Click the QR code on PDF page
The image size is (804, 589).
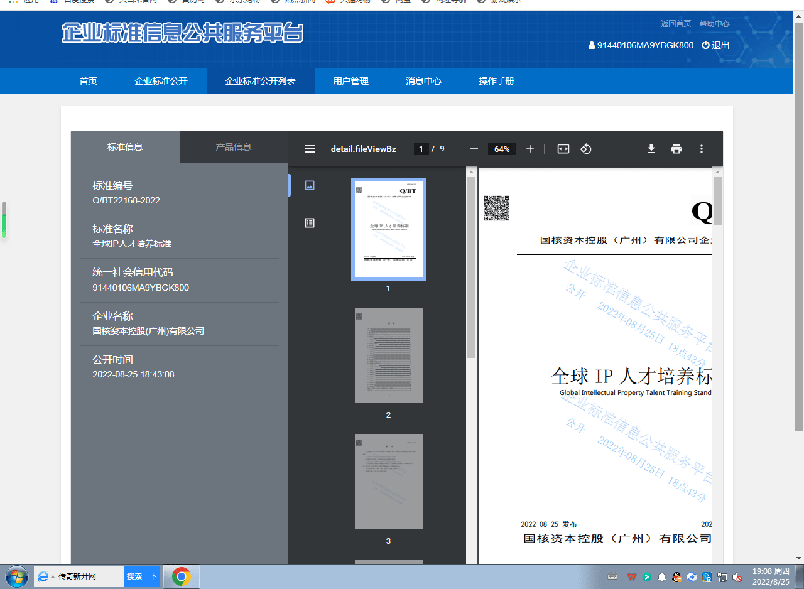pos(496,208)
